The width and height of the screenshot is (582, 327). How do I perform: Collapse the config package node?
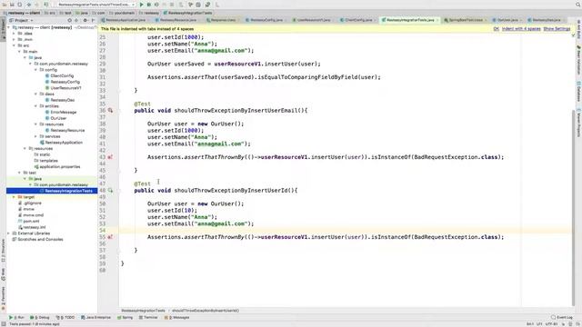point(36,70)
